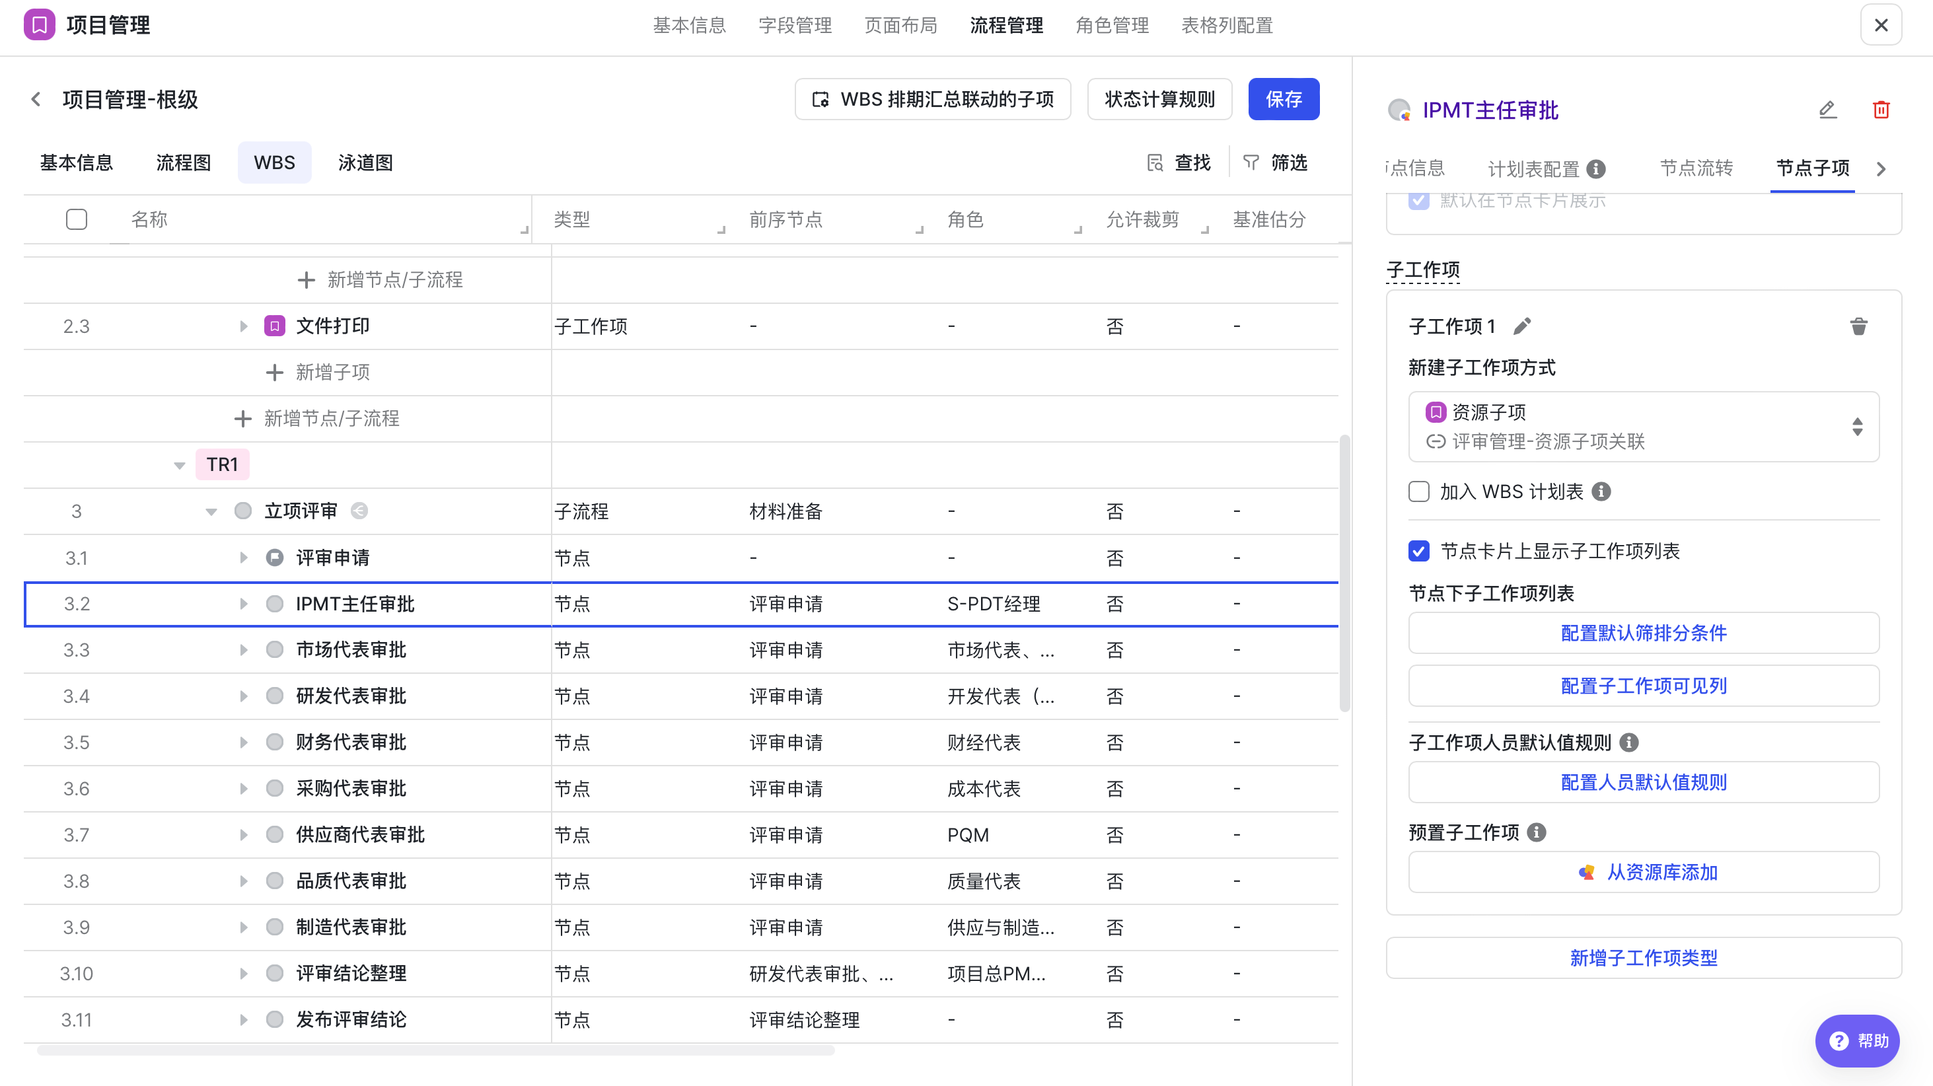Switch to the 流程图 view tab
The image size is (1933, 1086).
pyautogui.click(x=184, y=163)
